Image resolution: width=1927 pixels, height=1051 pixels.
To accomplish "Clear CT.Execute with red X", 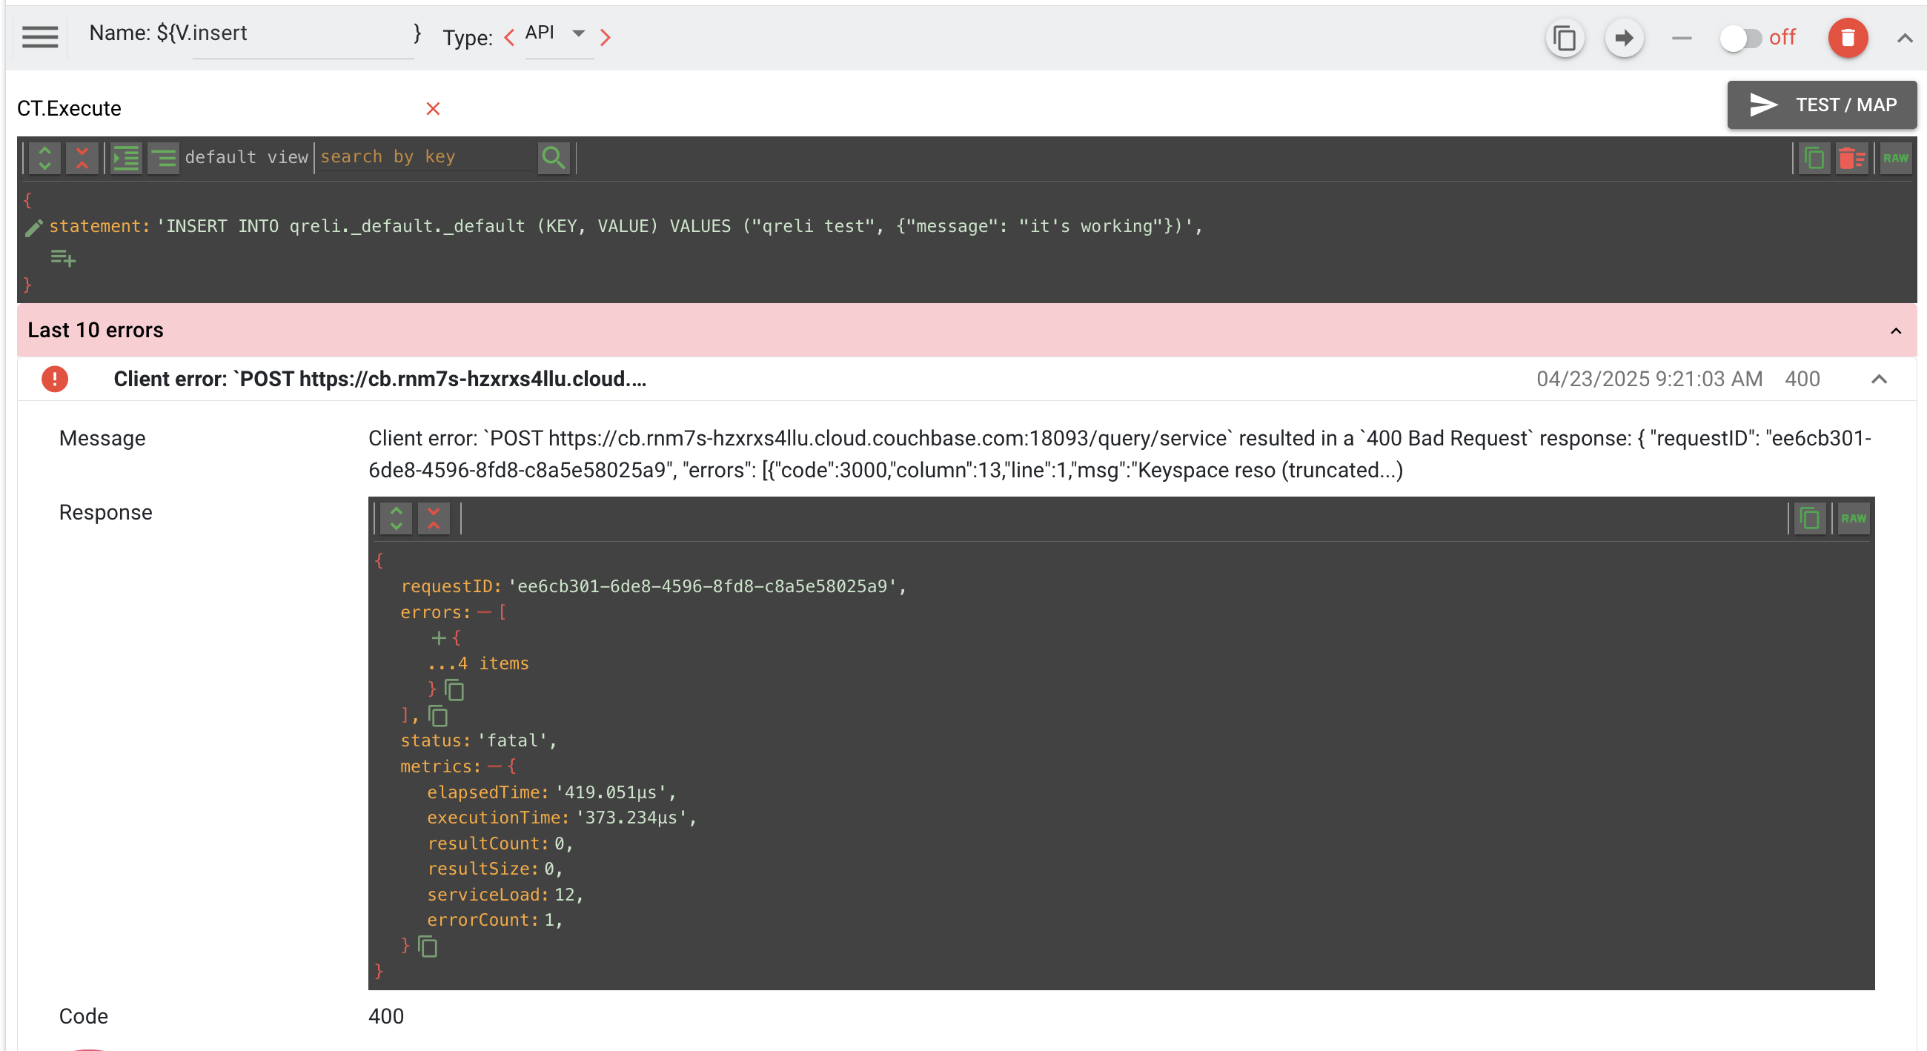I will (x=432, y=109).
